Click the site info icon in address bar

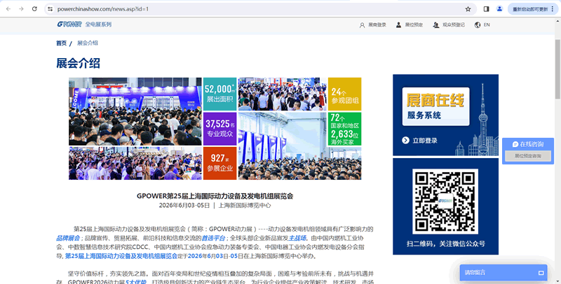50,9
